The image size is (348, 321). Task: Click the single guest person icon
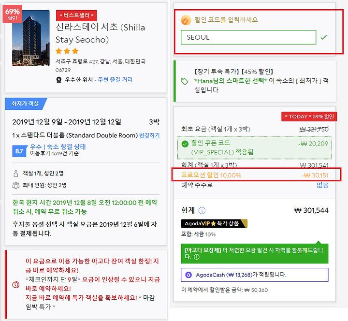point(16,174)
